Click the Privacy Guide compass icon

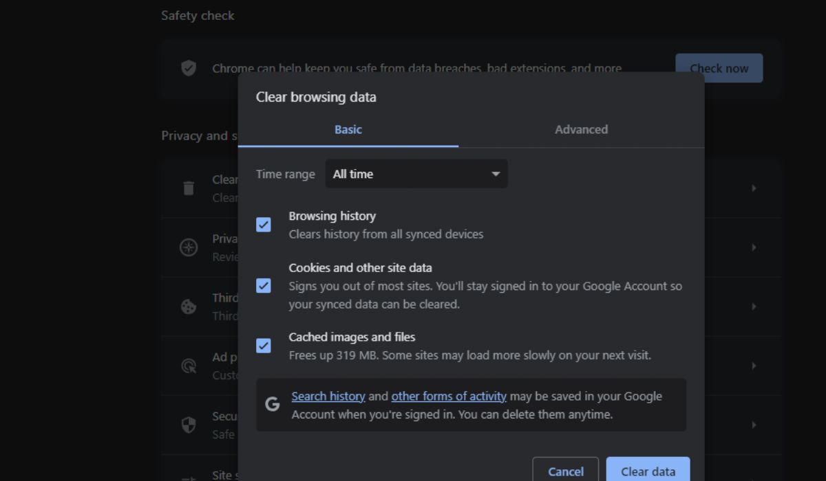click(x=189, y=247)
